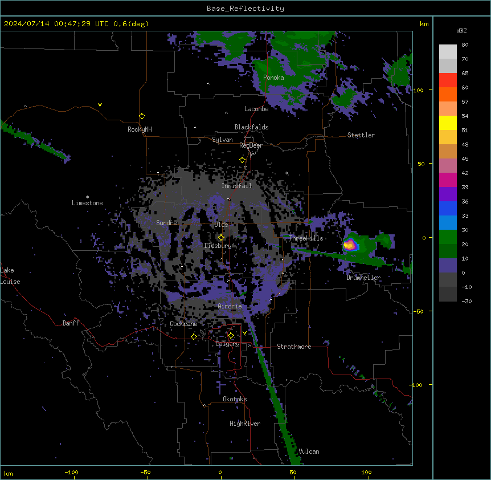Click the Innisfail city label
This screenshot has height=480, width=491.
tap(237, 186)
